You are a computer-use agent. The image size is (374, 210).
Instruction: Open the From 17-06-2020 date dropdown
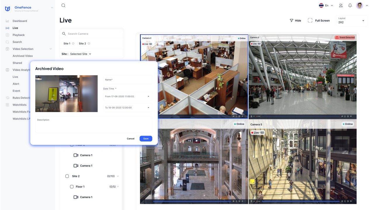128,96
